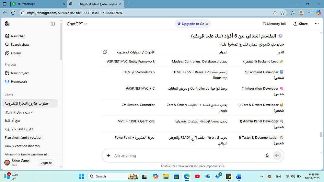
Task: Open the clock and date panel
Action: [x=312, y=176]
